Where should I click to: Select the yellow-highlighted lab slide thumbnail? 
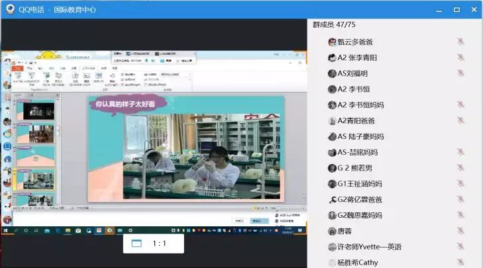pyautogui.click(x=35, y=179)
